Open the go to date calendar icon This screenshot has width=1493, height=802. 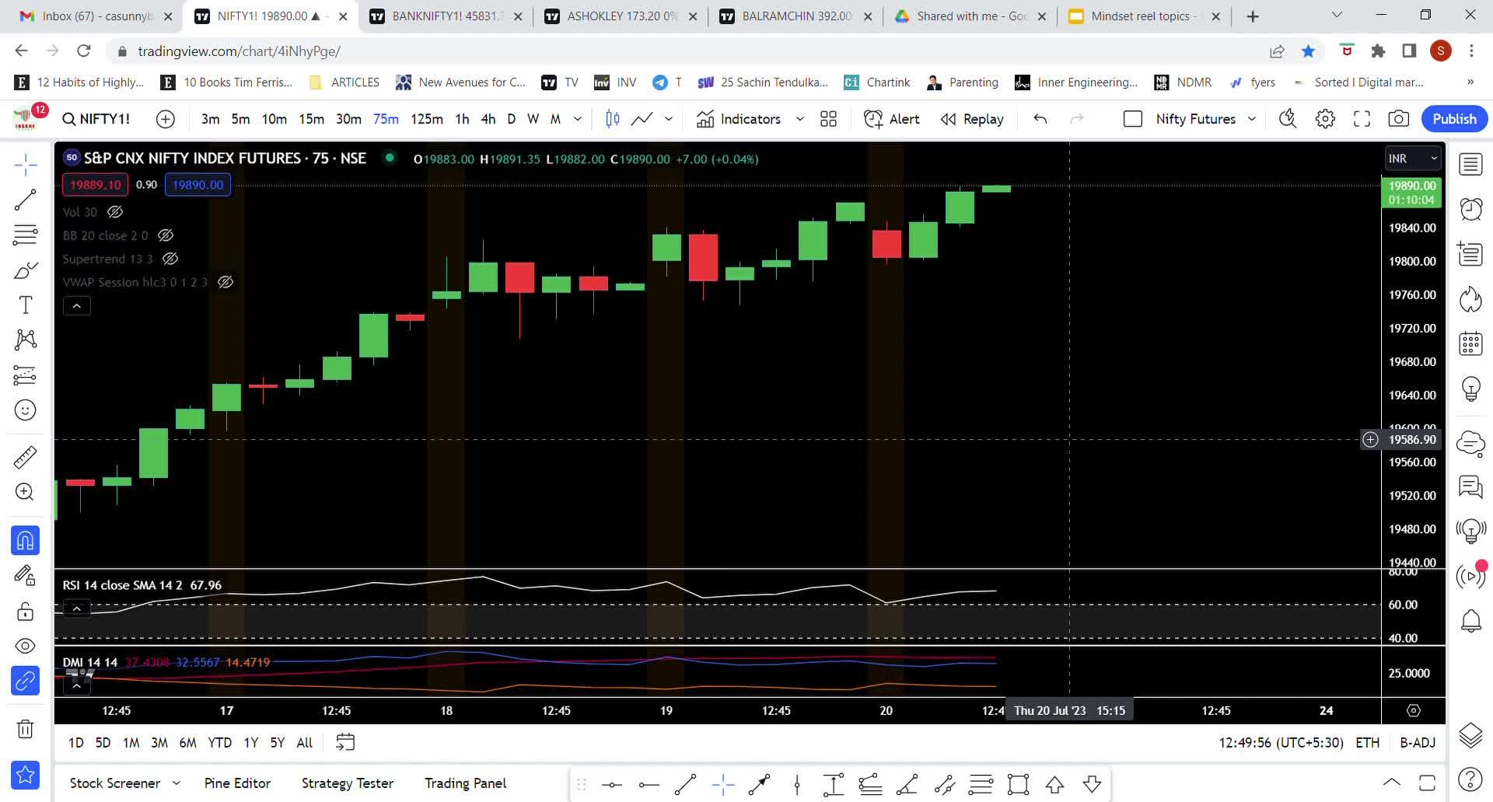345,742
